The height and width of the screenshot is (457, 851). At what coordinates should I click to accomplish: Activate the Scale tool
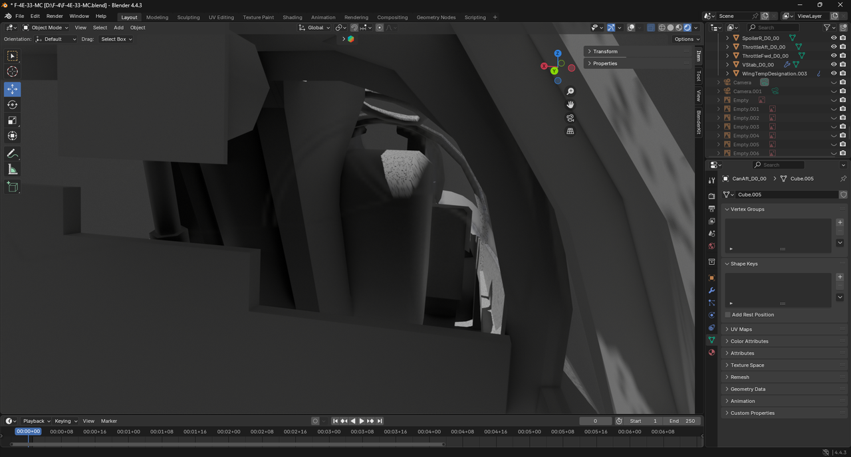coord(12,120)
